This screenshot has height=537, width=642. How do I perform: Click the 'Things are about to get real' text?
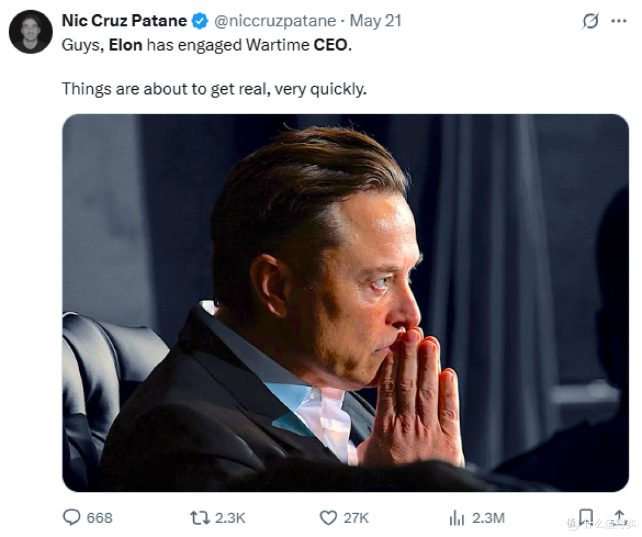click(x=214, y=89)
